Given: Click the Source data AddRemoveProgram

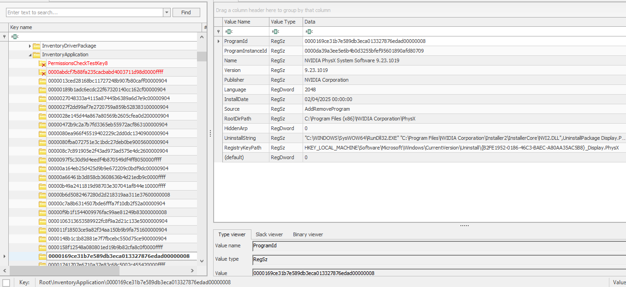Looking at the screenshot, I should [x=327, y=109].
